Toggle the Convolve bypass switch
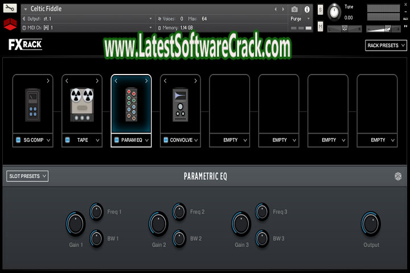The height and width of the screenshot is (273, 410). pos(166,140)
